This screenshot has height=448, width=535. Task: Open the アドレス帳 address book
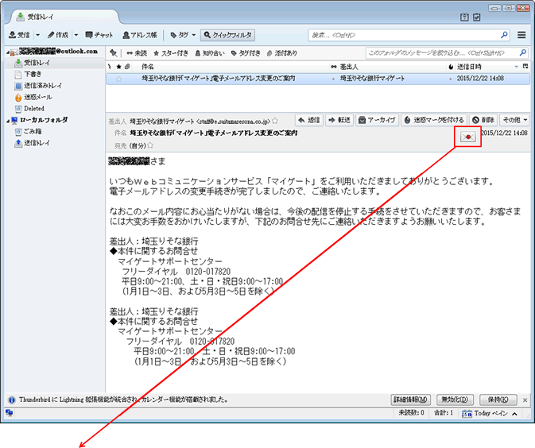click(140, 35)
